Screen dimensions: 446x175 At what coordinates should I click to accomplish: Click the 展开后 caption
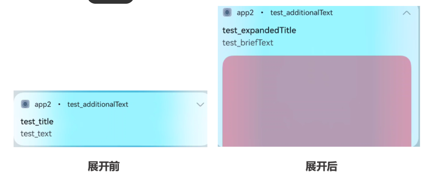(x=321, y=166)
